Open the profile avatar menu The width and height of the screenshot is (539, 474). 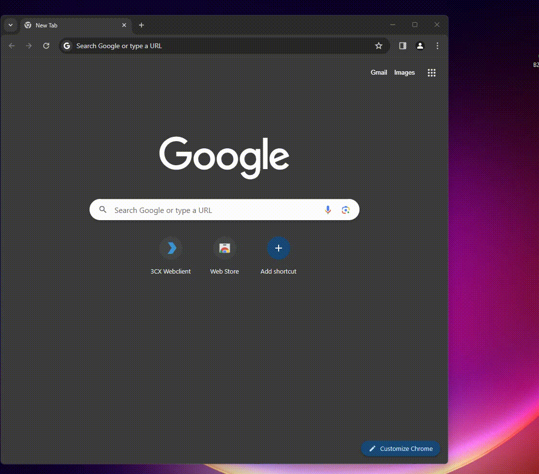coord(420,46)
